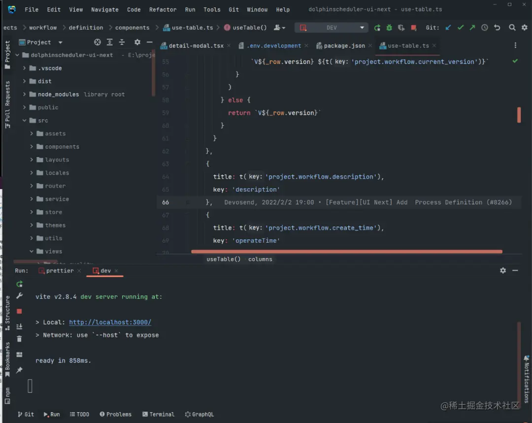Toggle Pull Requests side panel
The height and width of the screenshot is (423, 532).
tap(7, 104)
